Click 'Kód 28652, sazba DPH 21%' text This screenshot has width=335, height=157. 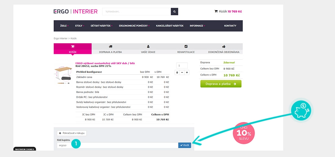pos(93,66)
